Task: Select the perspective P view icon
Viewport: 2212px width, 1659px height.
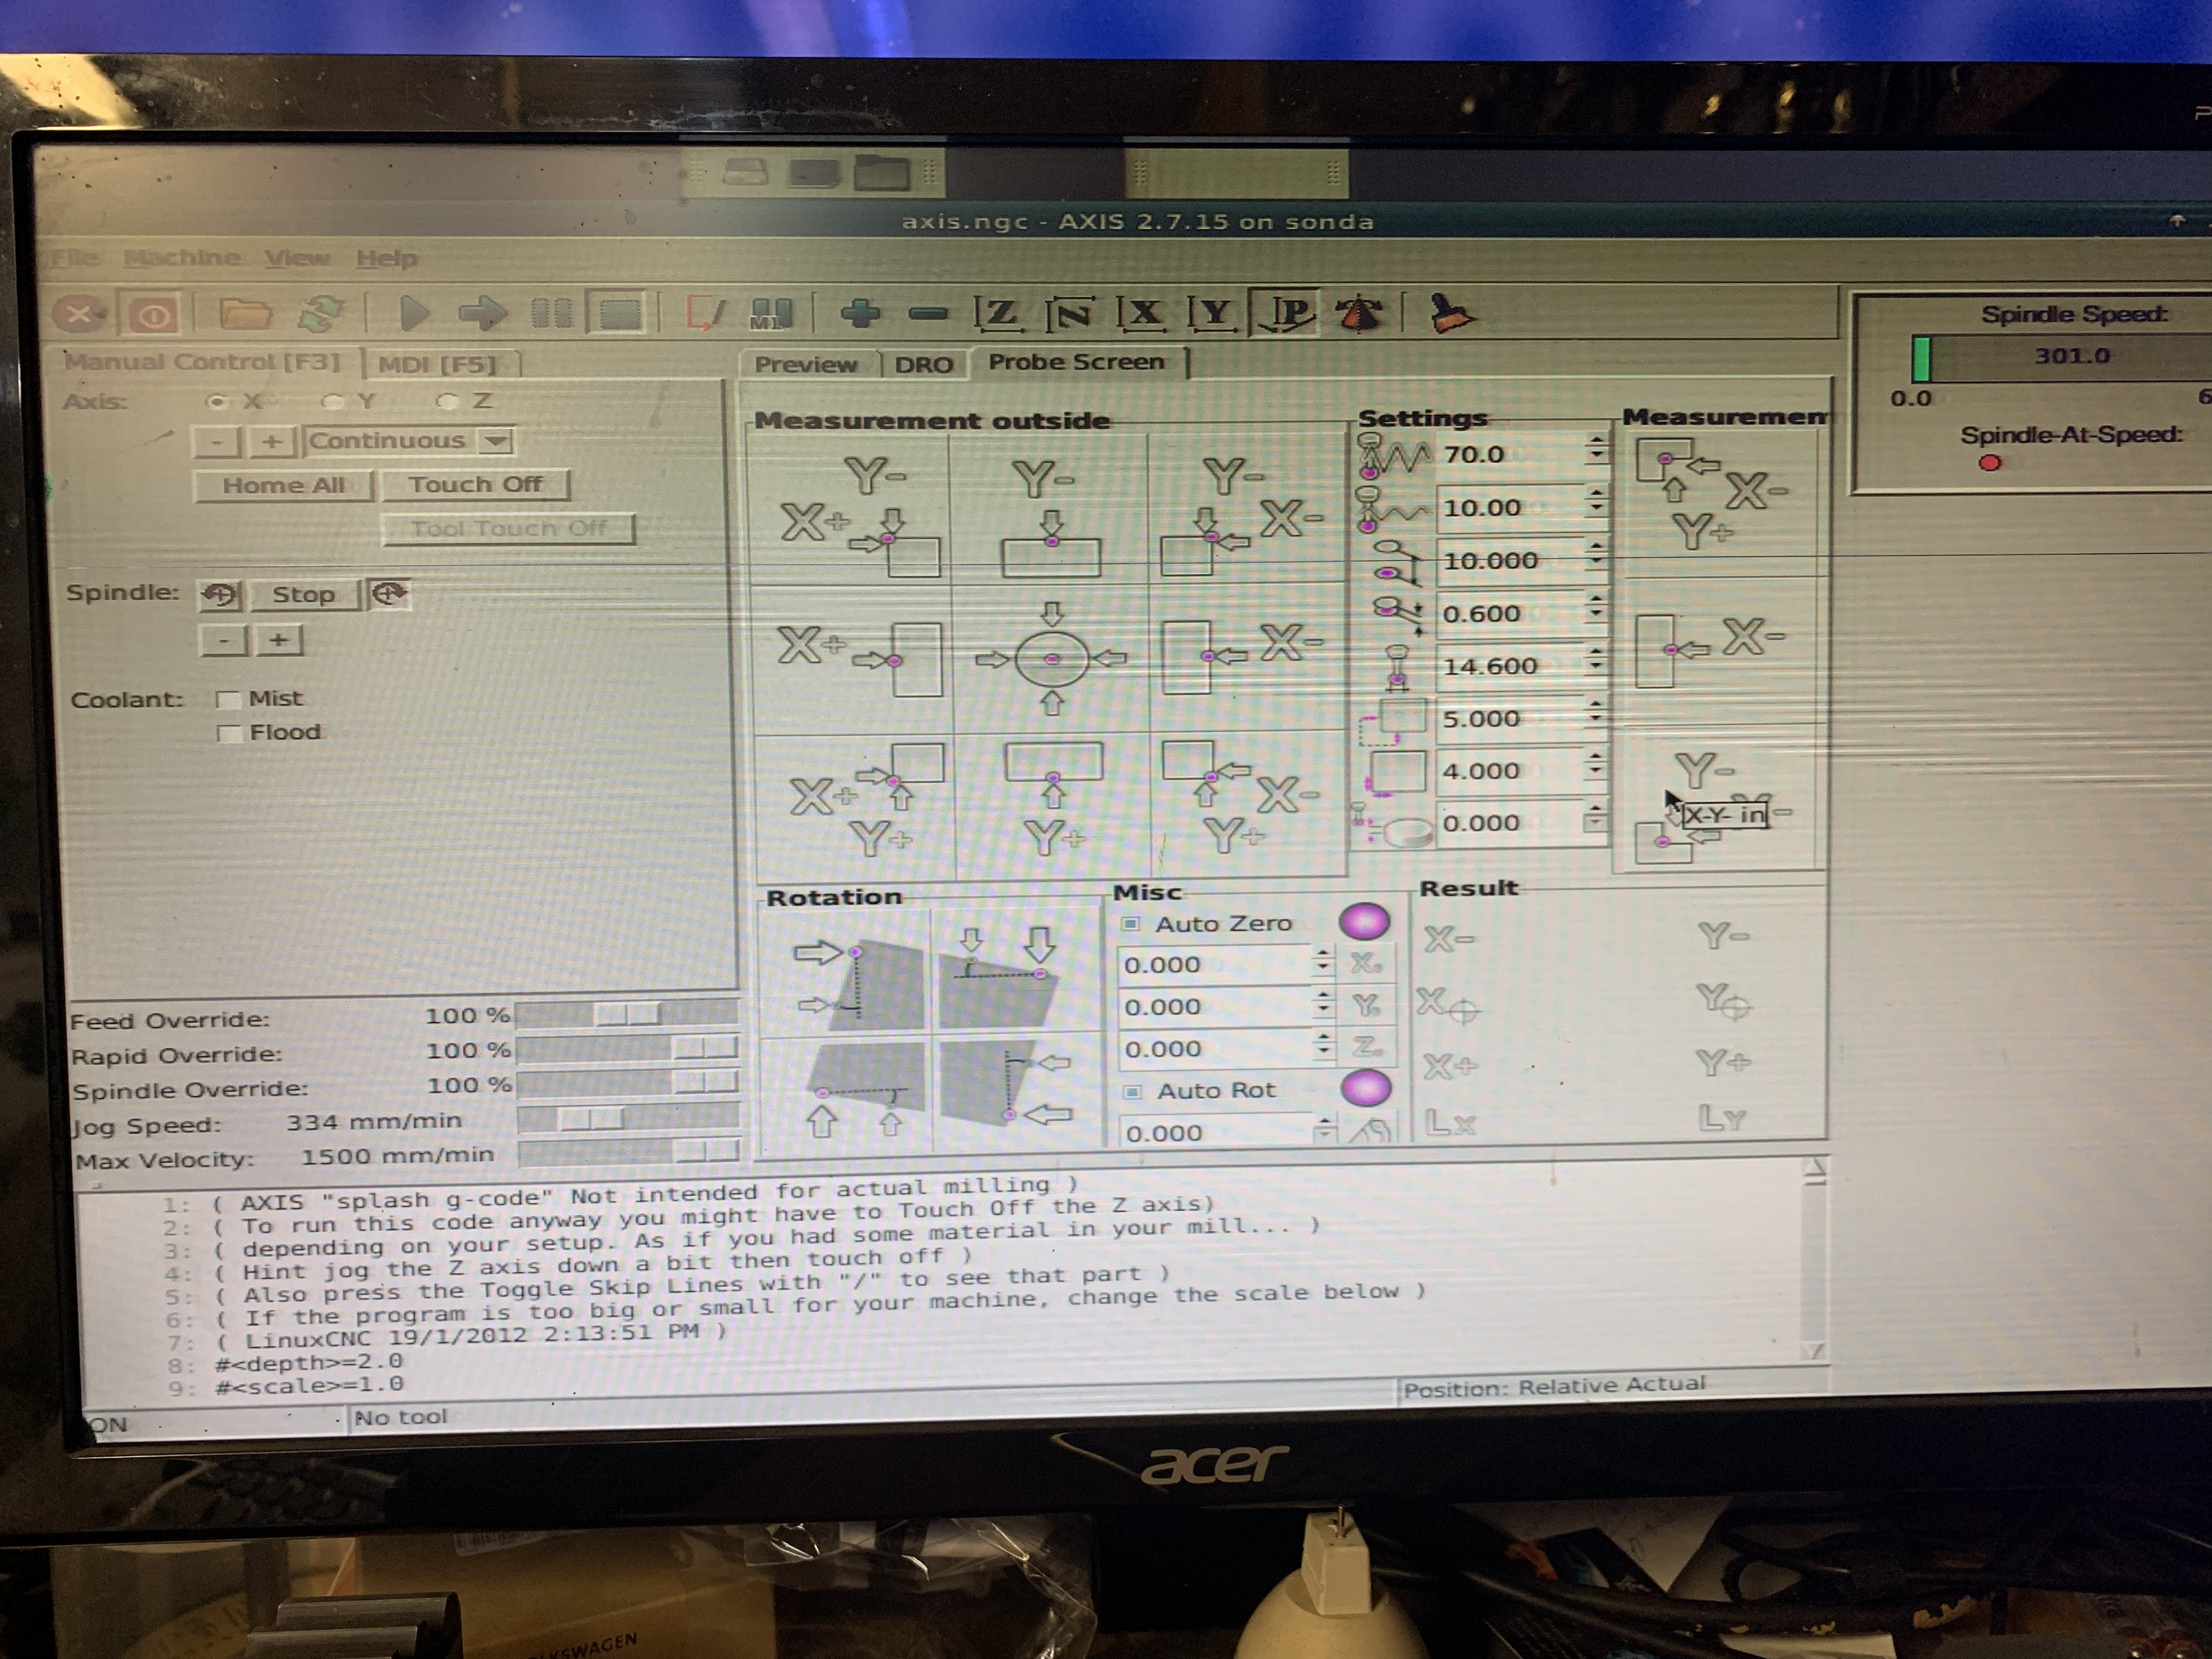Action: click(1288, 314)
